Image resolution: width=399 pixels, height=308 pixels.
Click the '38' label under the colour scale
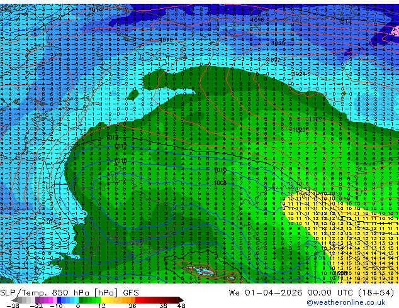tap(163, 305)
